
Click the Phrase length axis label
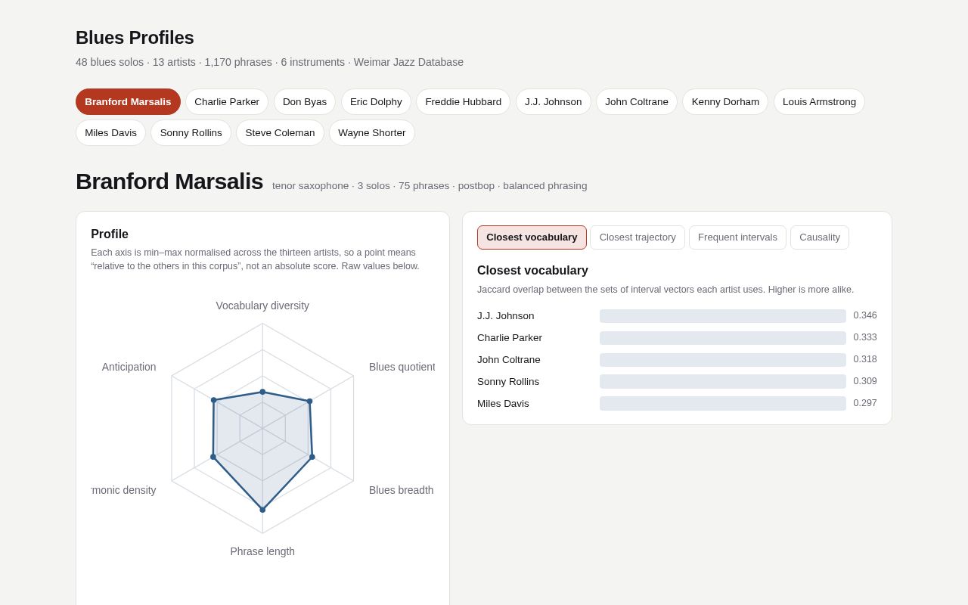tap(262, 551)
